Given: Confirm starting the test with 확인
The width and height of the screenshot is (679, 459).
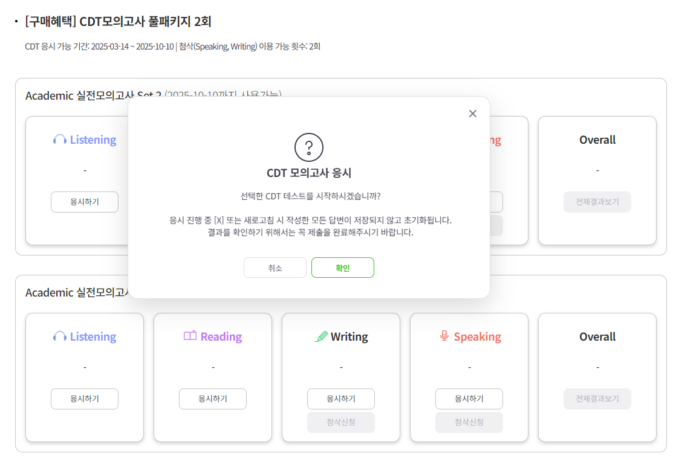Looking at the screenshot, I should coord(343,268).
